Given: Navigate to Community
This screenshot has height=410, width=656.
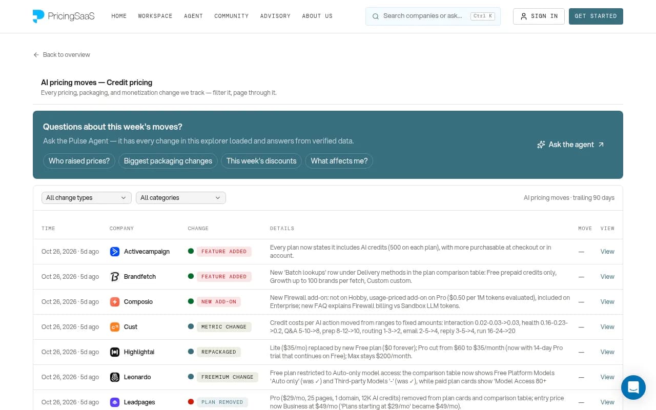Looking at the screenshot, I should [232, 16].
